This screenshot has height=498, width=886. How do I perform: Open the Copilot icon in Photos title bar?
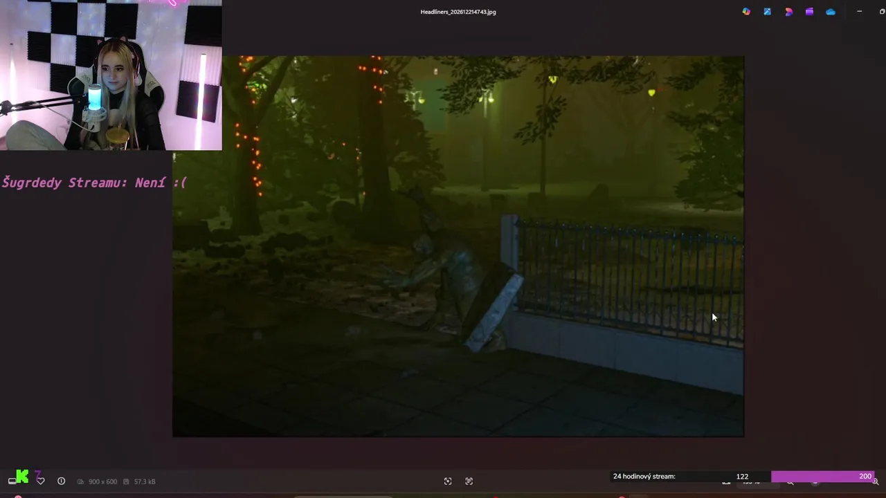pyautogui.click(x=746, y=12)
